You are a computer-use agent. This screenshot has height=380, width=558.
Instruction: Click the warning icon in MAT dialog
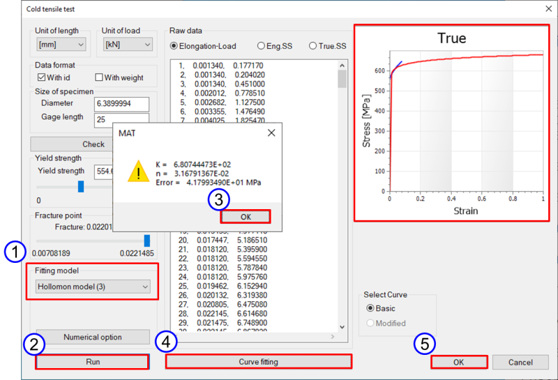point(137,172)
